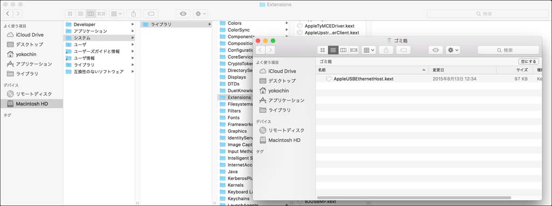Open Action gear menu in Extensions window
This screenshot has width=552, height=206.
pyautogui.click(x=201, y=13)
